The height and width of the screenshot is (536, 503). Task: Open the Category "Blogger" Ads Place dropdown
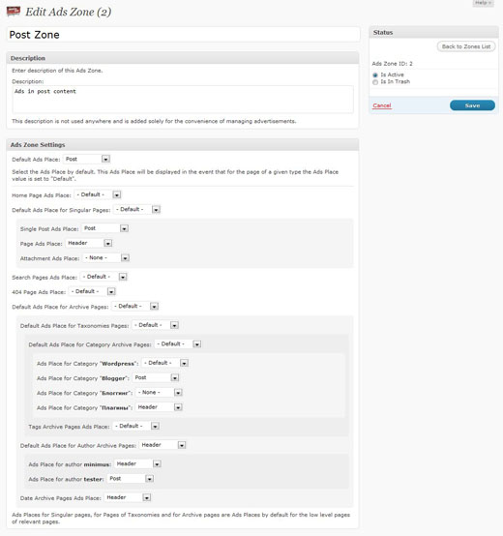click(x=156, y=377)
